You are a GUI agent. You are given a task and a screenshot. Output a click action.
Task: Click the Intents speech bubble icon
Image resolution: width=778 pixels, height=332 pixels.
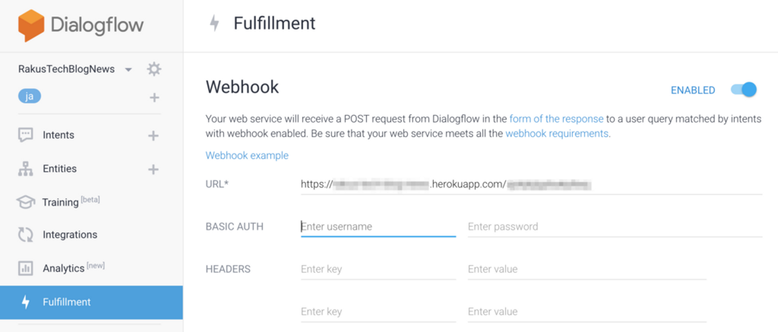tap(25, 135)
